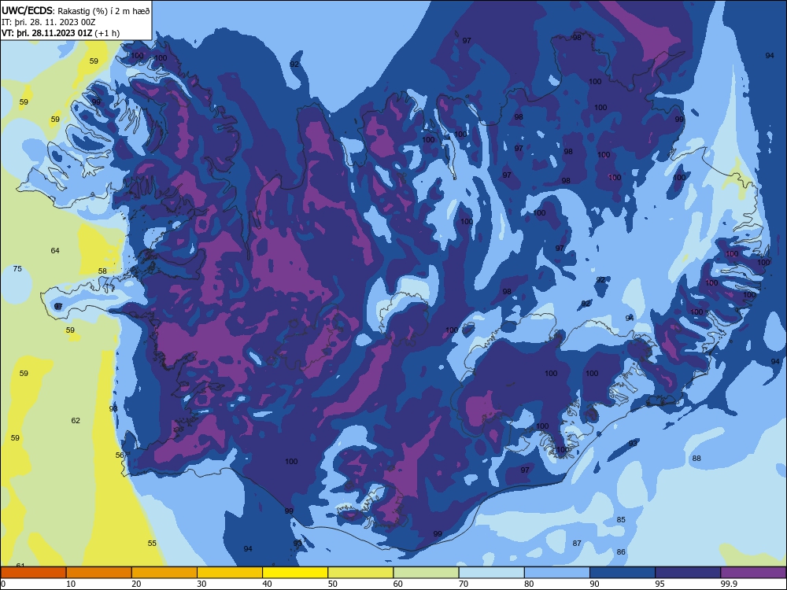Click the humidity value '87' in the southeast sea
The width and height of the screenshot is (787, 590).
pyautogui.click(x=577, y=544)
